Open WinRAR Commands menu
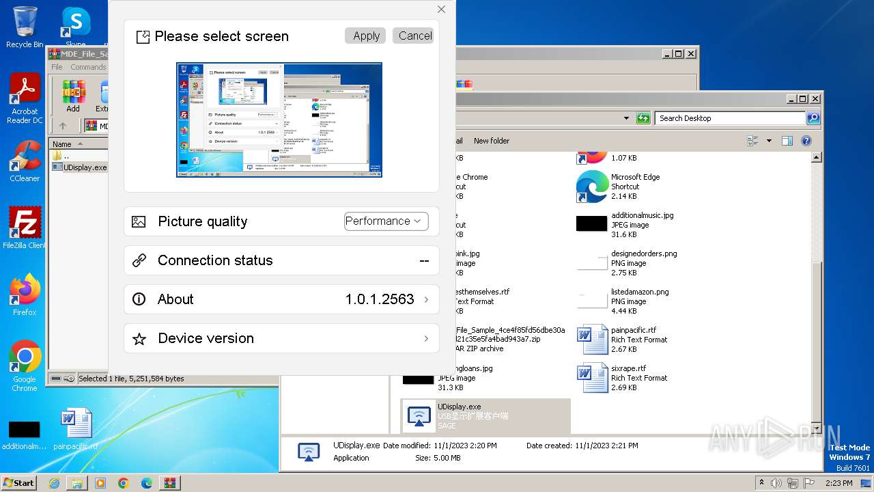Screen dimensions: 874x492 point(88,67)
